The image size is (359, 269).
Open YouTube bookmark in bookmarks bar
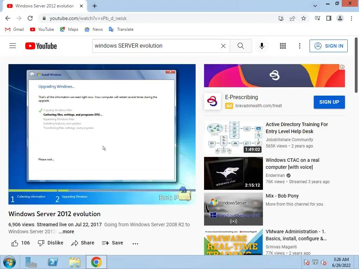tap(42, 29)
